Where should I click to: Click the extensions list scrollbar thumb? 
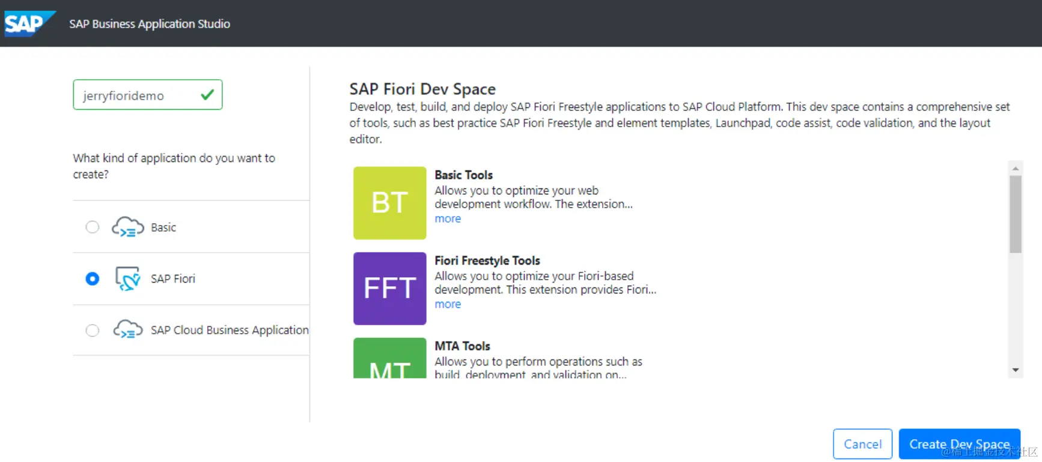[x=1016, y=214]
